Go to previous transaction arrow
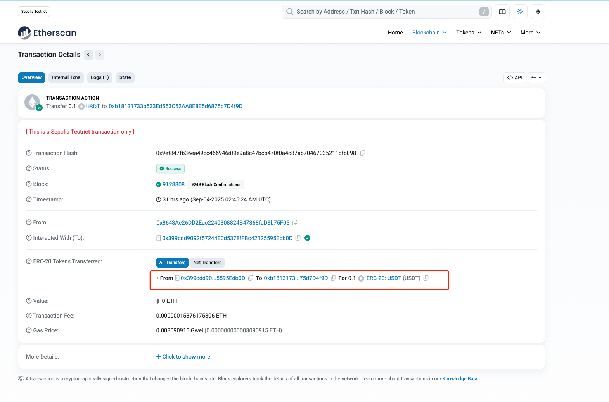Screen dimensions: 609x402 click(88, 55)
